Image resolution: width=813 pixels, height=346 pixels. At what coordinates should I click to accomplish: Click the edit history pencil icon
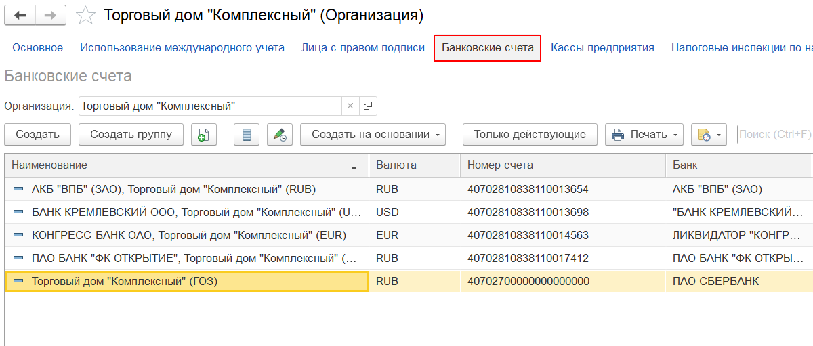pyautogui.click(x=280, y=135)
